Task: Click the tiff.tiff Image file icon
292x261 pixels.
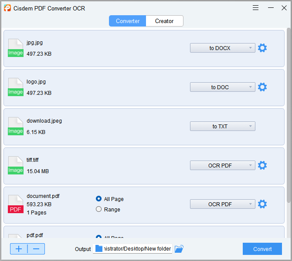Action: [16, 165]
